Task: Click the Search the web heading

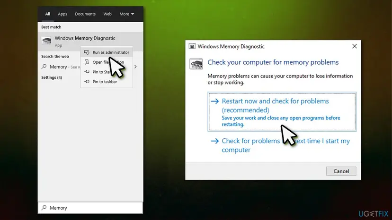Action: (55, 56)
